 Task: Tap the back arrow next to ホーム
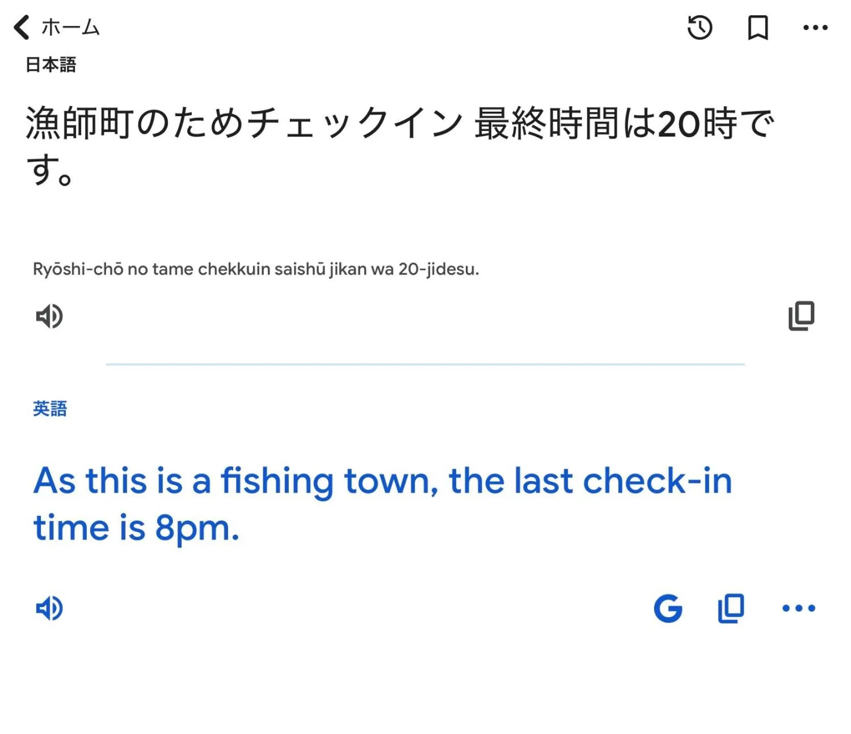[x=21, y=28]
